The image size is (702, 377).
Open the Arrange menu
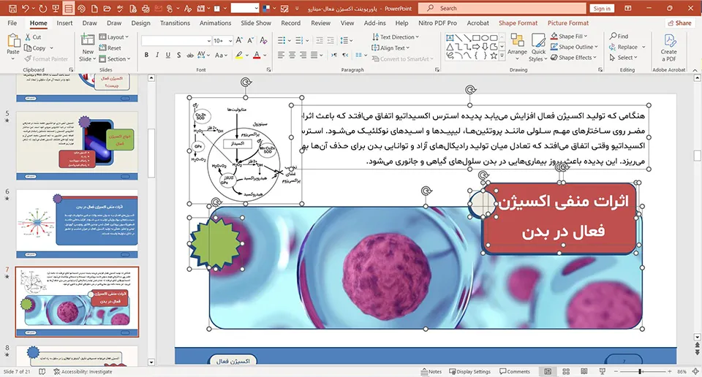[x=517, y=47]
